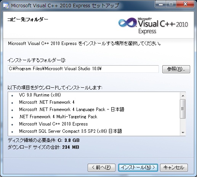This screenshot has width=197, height=177.
Task: Select the VC 9.0 Runtime (x86) item
Action: click(x=40, y=95)
